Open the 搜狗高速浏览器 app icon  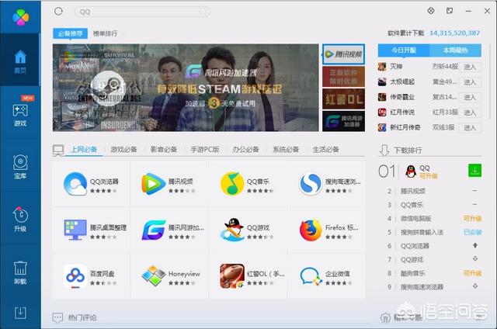tap(311, 184)
